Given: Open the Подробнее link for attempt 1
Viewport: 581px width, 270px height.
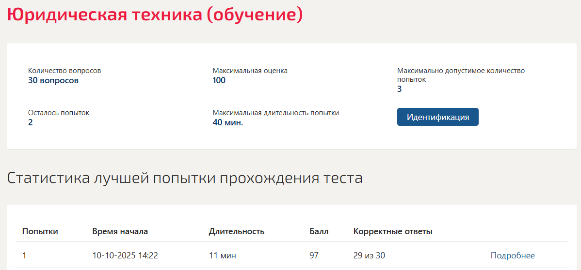Looking at the screenshot, I should click(x=513, y=255).
